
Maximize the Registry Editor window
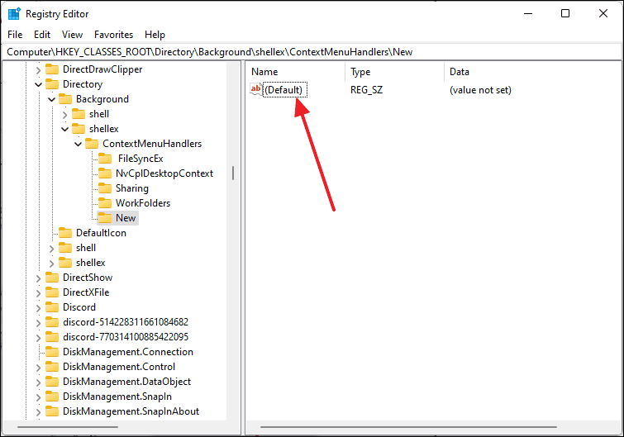tap(565, 13)
